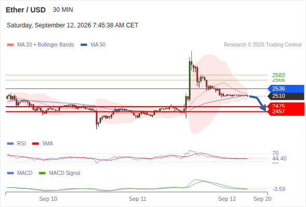Click the MA 20 + Bollinger Bands legend swatch

pos(10,45)
